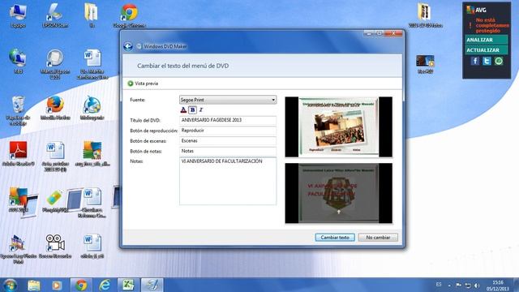
Task: Switch to Chrome in the taskbar
Action: click(81, 285)
